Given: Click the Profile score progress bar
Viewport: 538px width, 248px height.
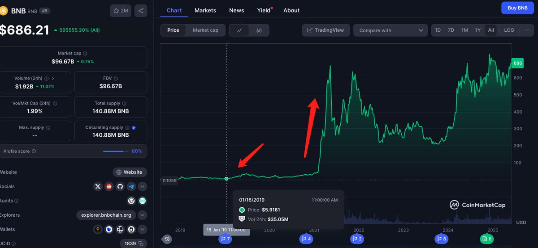Looking at the screenshot, I should coord(116,151).
